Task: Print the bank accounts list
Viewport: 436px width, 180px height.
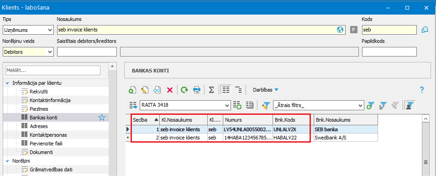Action: click(197, 90)
